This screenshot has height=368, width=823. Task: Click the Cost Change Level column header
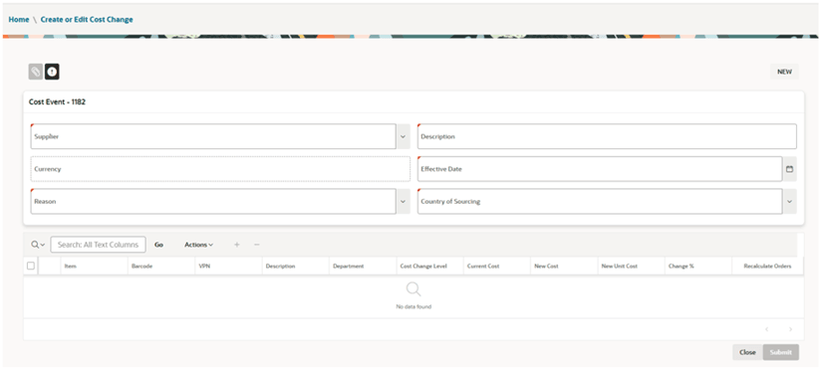point(429,266)
